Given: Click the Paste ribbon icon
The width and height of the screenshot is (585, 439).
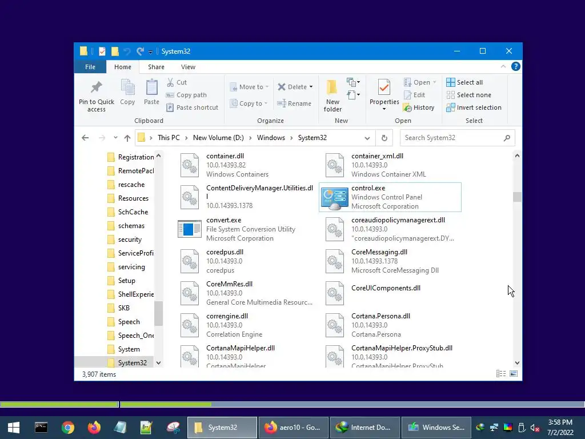Looking at the screenshot, I should coord(151,92).
